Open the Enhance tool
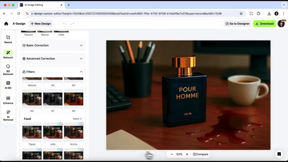This screenshot has width=288, height=162. 8,100
